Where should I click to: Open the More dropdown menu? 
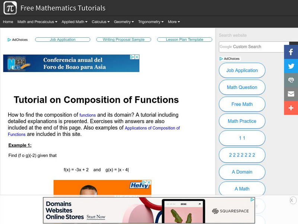click(x=174, y=22)
